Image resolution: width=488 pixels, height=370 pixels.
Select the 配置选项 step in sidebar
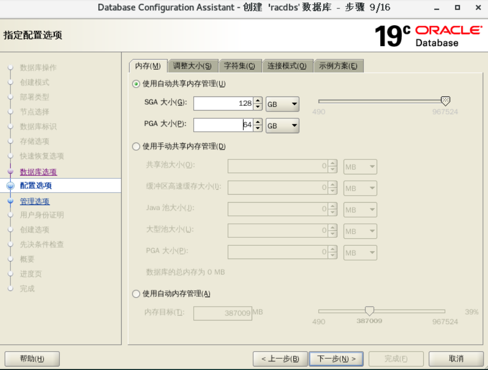coord(36,186)
